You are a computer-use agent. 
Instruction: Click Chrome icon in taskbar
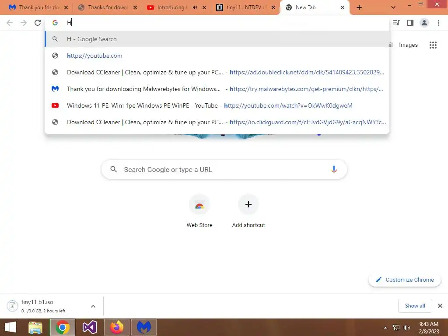[x=63, y=327]
